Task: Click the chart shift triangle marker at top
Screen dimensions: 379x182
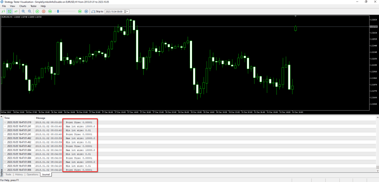Action: coord(295,16)
